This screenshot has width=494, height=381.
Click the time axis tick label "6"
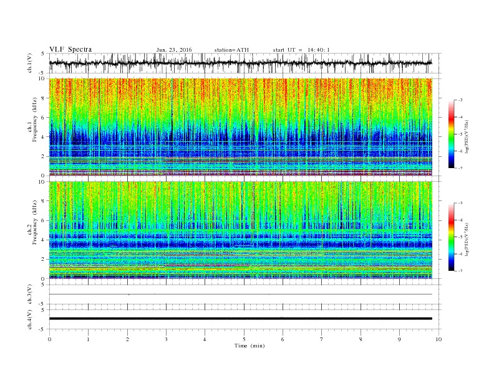(x=283, y=339)
